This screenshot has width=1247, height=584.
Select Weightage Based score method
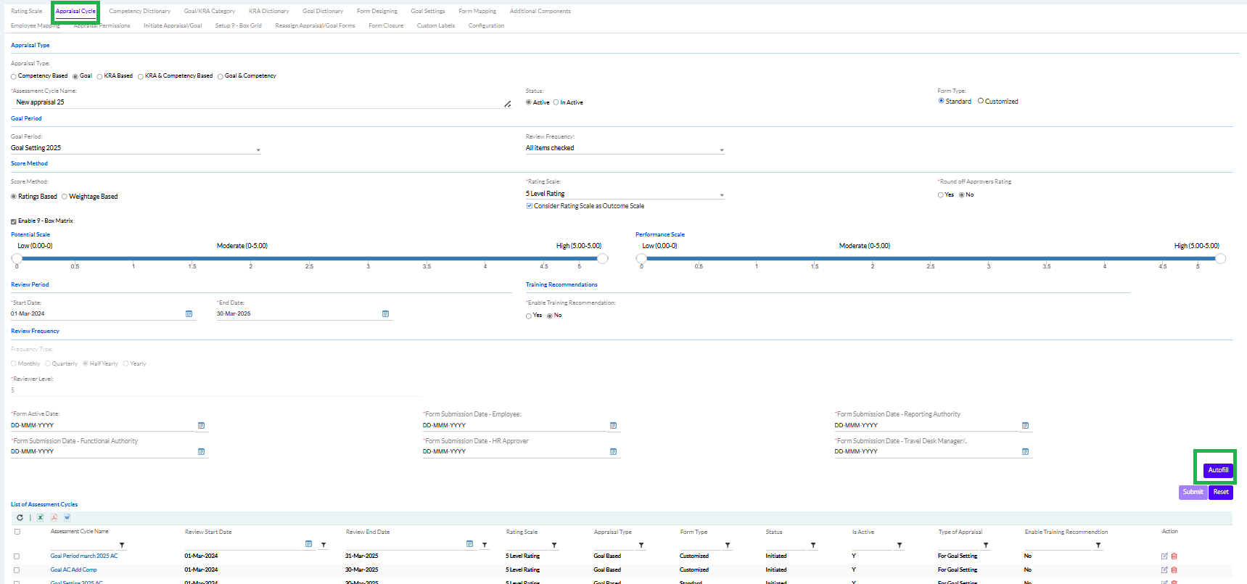(x=65, y=197)
